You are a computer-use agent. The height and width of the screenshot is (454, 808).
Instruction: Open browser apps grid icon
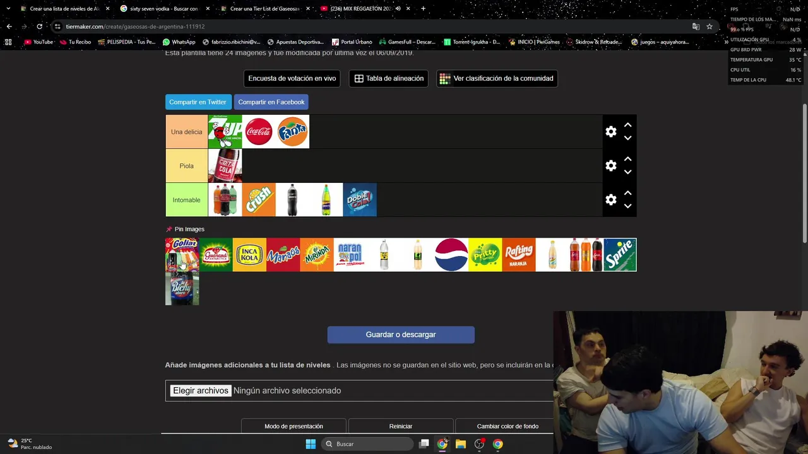(8, 42)
